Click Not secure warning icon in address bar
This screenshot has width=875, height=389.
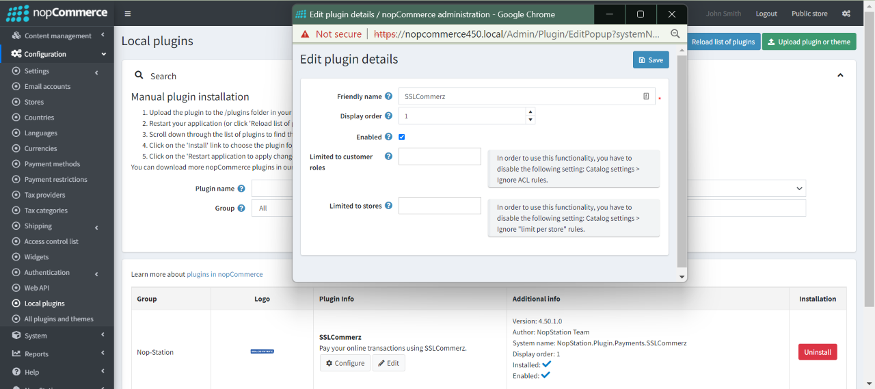(305, 33)
